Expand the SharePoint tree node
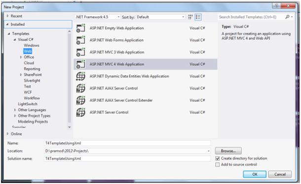The height and width of the screenshot is (184, 301). click(21, 75)
